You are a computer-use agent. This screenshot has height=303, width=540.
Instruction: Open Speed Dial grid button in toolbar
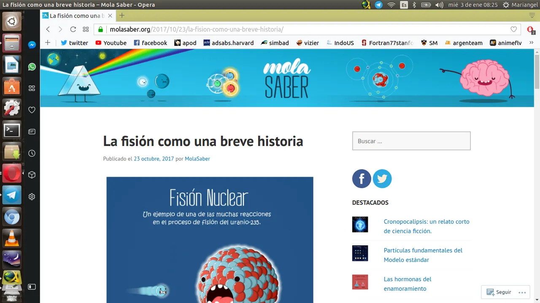[86, 29]
